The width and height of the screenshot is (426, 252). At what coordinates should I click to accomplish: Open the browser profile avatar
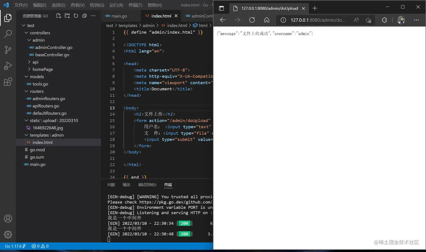[x=401, y=20]
